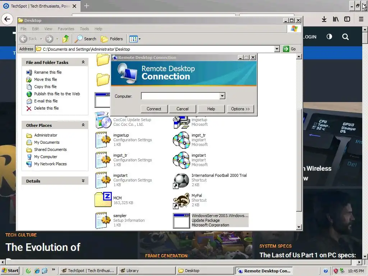
Task: Select the MyPal raccoon shortcut icon
Action: (x=181, y=201)
